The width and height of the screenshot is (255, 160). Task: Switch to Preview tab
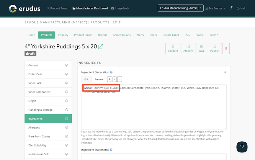tap(99, 79)
